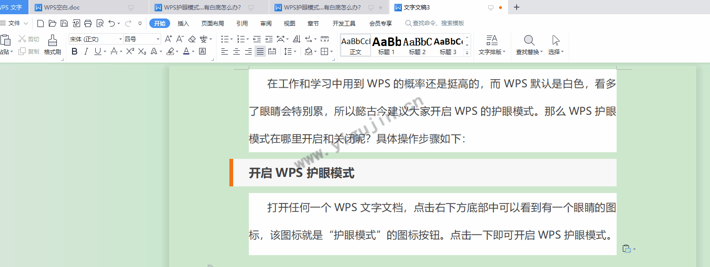Image resolution: width=710 pixels, height=267 pixels.
Task: Switch to the 页面布局 ribbon tab
Action: click(212, 23)
